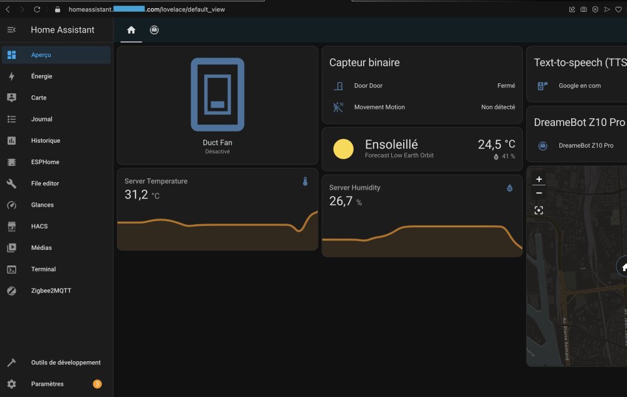
Task: Click the Paramètres gear icon
Action: tap(11, 384)
